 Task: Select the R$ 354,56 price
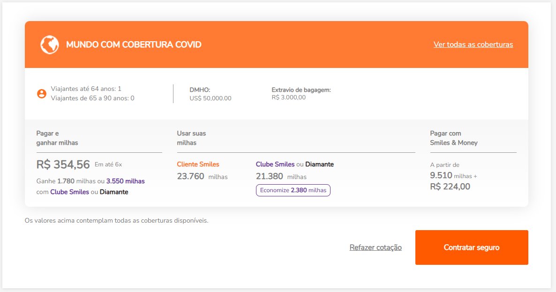click(63, 165)
